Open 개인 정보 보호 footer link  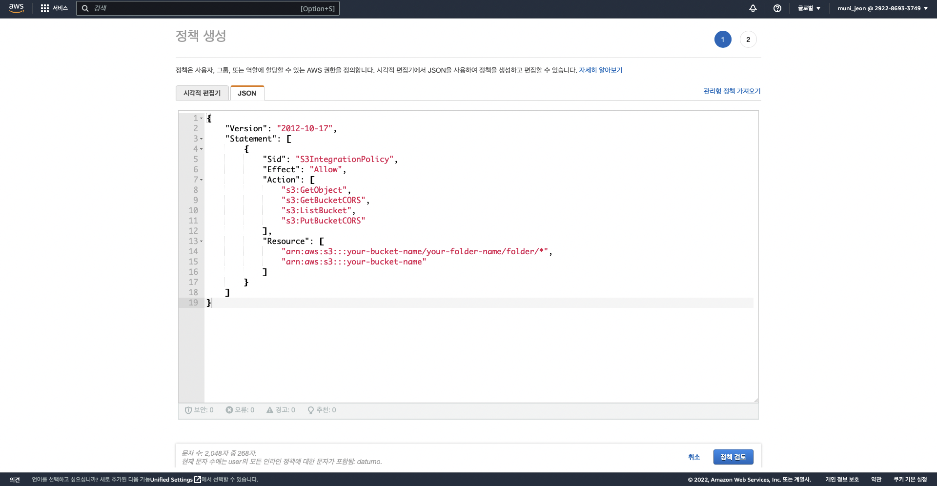(842, 480)
